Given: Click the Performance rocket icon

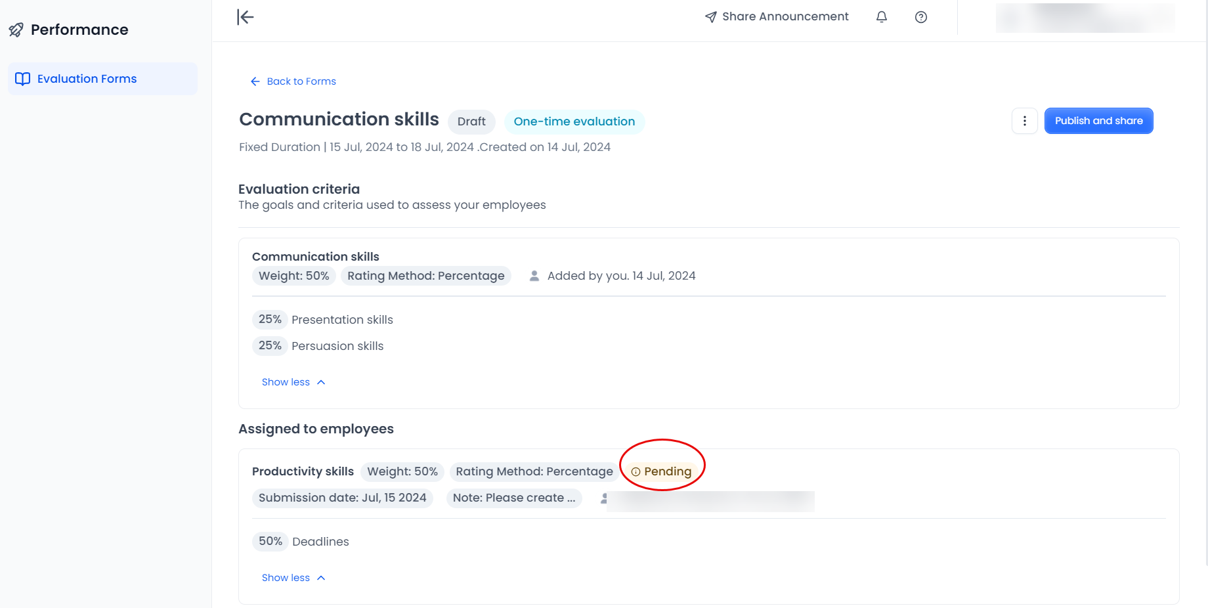Looking at the screenshot, I should click(x=16, y=30).
